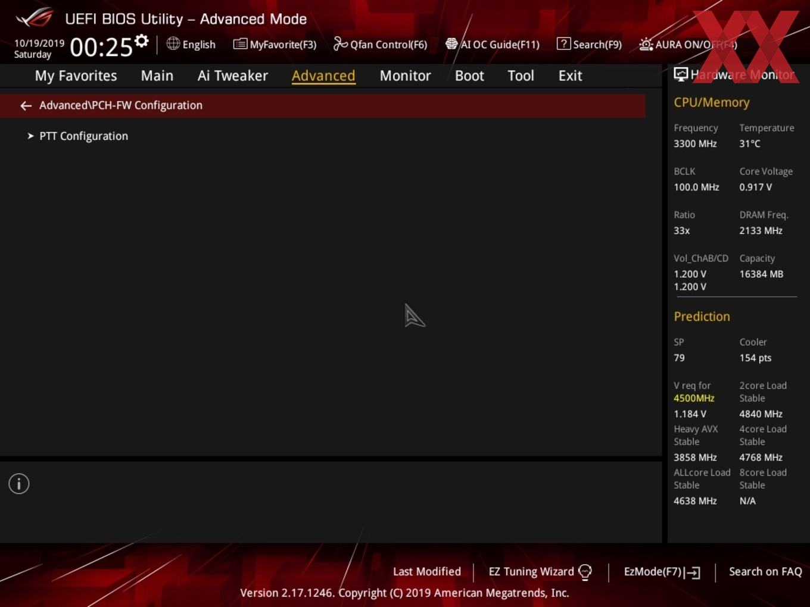
Task: Open the EZ Tuning Wizard label
Action: pyautogui.click(x=531, y=572)
